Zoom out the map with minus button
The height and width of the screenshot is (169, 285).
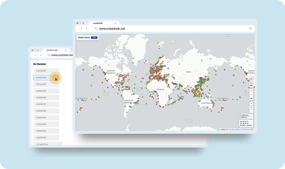point(251,111)
